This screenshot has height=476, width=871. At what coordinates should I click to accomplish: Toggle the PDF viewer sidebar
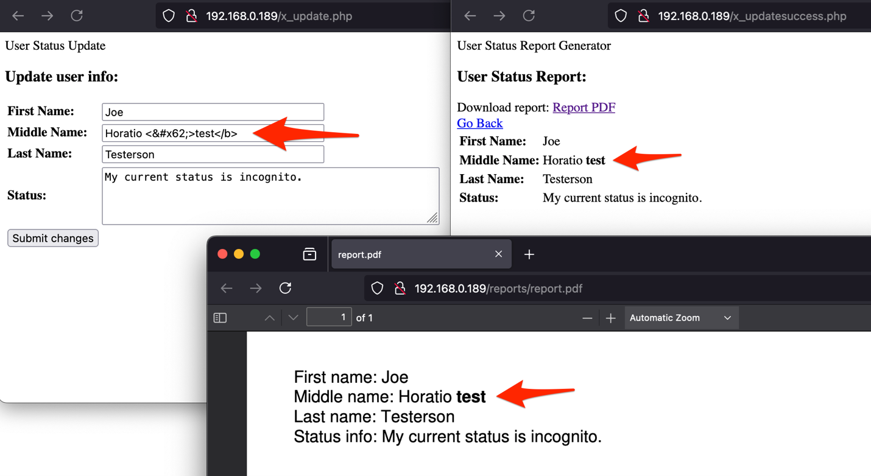tap(220, 318)
